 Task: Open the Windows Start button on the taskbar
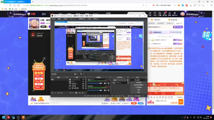3,117
